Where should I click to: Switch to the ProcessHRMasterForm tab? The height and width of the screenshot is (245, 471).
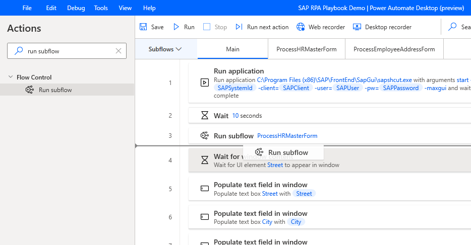pos(307,49)
